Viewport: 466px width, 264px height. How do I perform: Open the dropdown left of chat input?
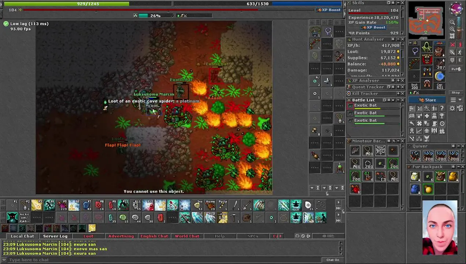pyautogui.click(x=4, y=260)
